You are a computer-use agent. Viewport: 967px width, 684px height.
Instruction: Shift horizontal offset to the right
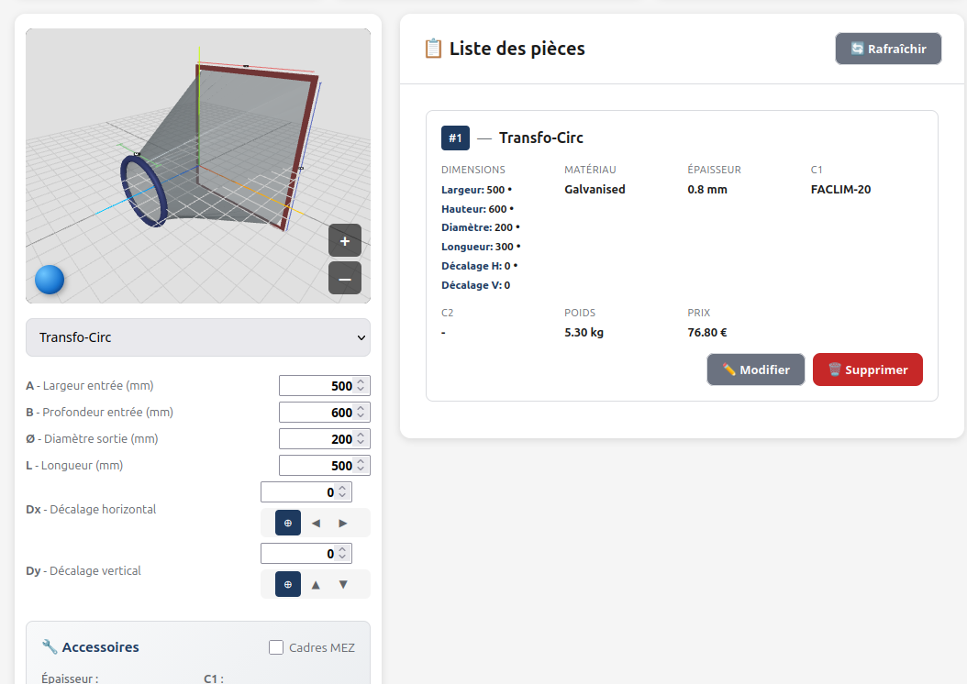coord(343,523)
